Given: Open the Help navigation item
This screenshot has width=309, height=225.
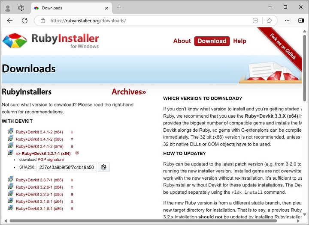Looking at the screenshot, I should [x=239, y=41].
